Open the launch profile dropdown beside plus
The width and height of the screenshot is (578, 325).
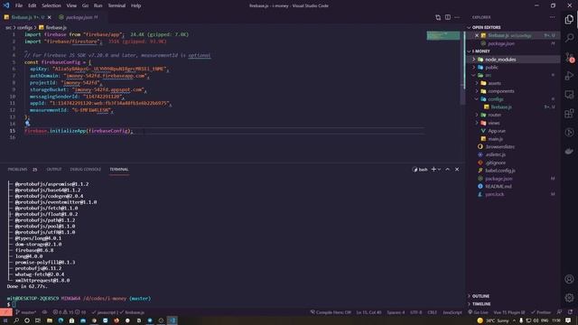[x=439, y=170]
